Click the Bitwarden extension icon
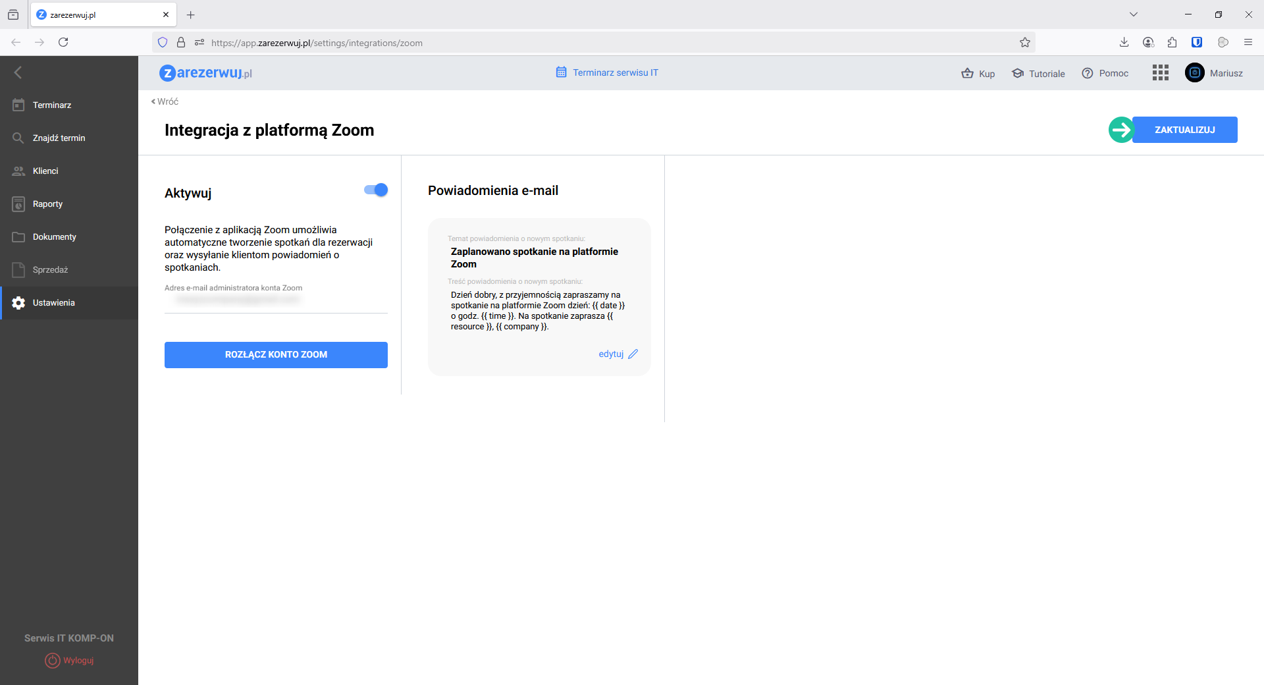This screenshot has height=685, width=1264. pyautogui.click(x=1197, y=42)
